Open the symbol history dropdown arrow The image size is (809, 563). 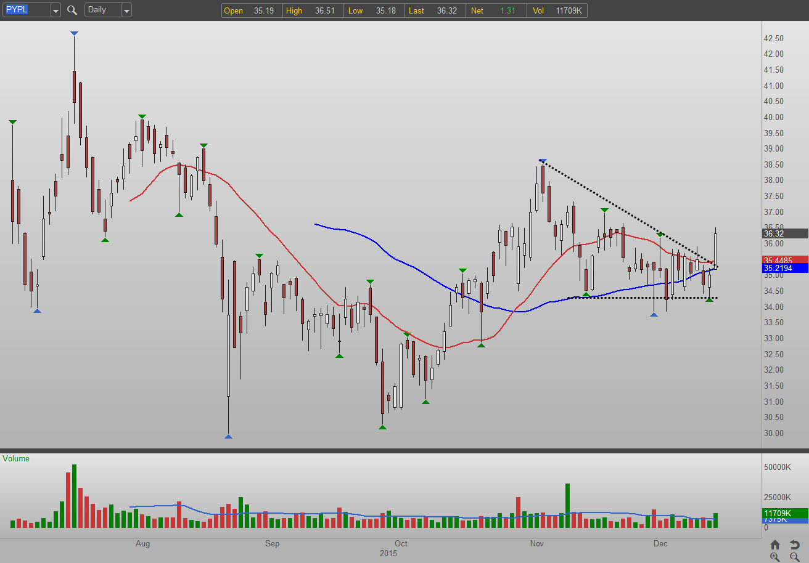55,10
